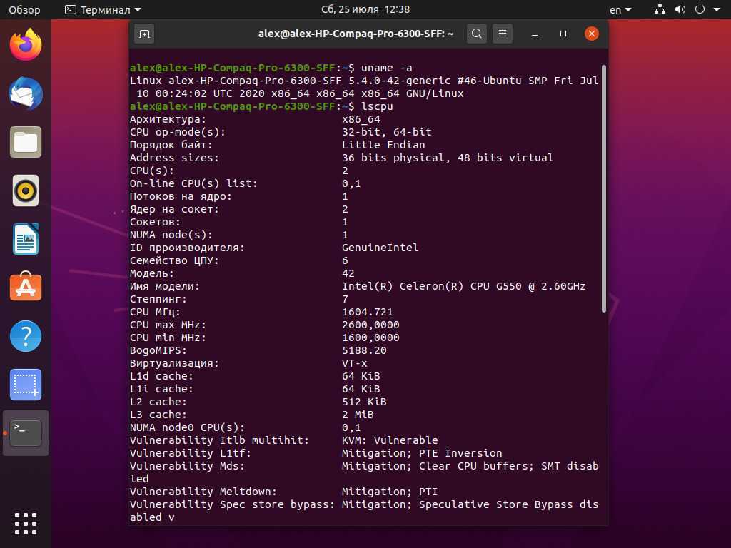The height and width of the screenshot is (548, 731).
Task: Open the Help icon in dock
Action: (x=26, y=336)
